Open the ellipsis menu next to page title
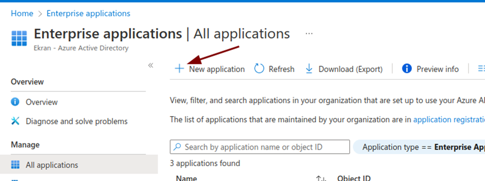Viewport: 485px width, 181px height. pyautogui.click(x=309, y=34)
